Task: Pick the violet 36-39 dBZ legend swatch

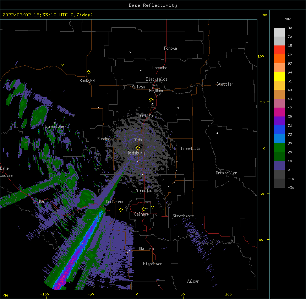Action: pos(279,121)
